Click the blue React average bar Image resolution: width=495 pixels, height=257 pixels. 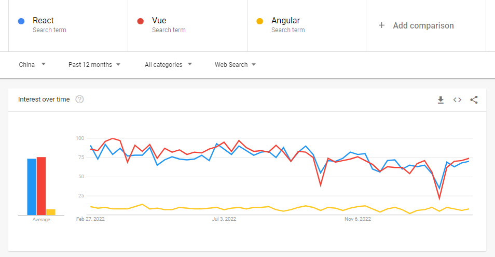pos(32,187)
